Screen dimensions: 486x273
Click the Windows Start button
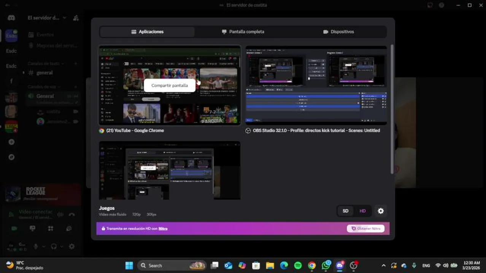pyautogui.click(x=129, y=265)
